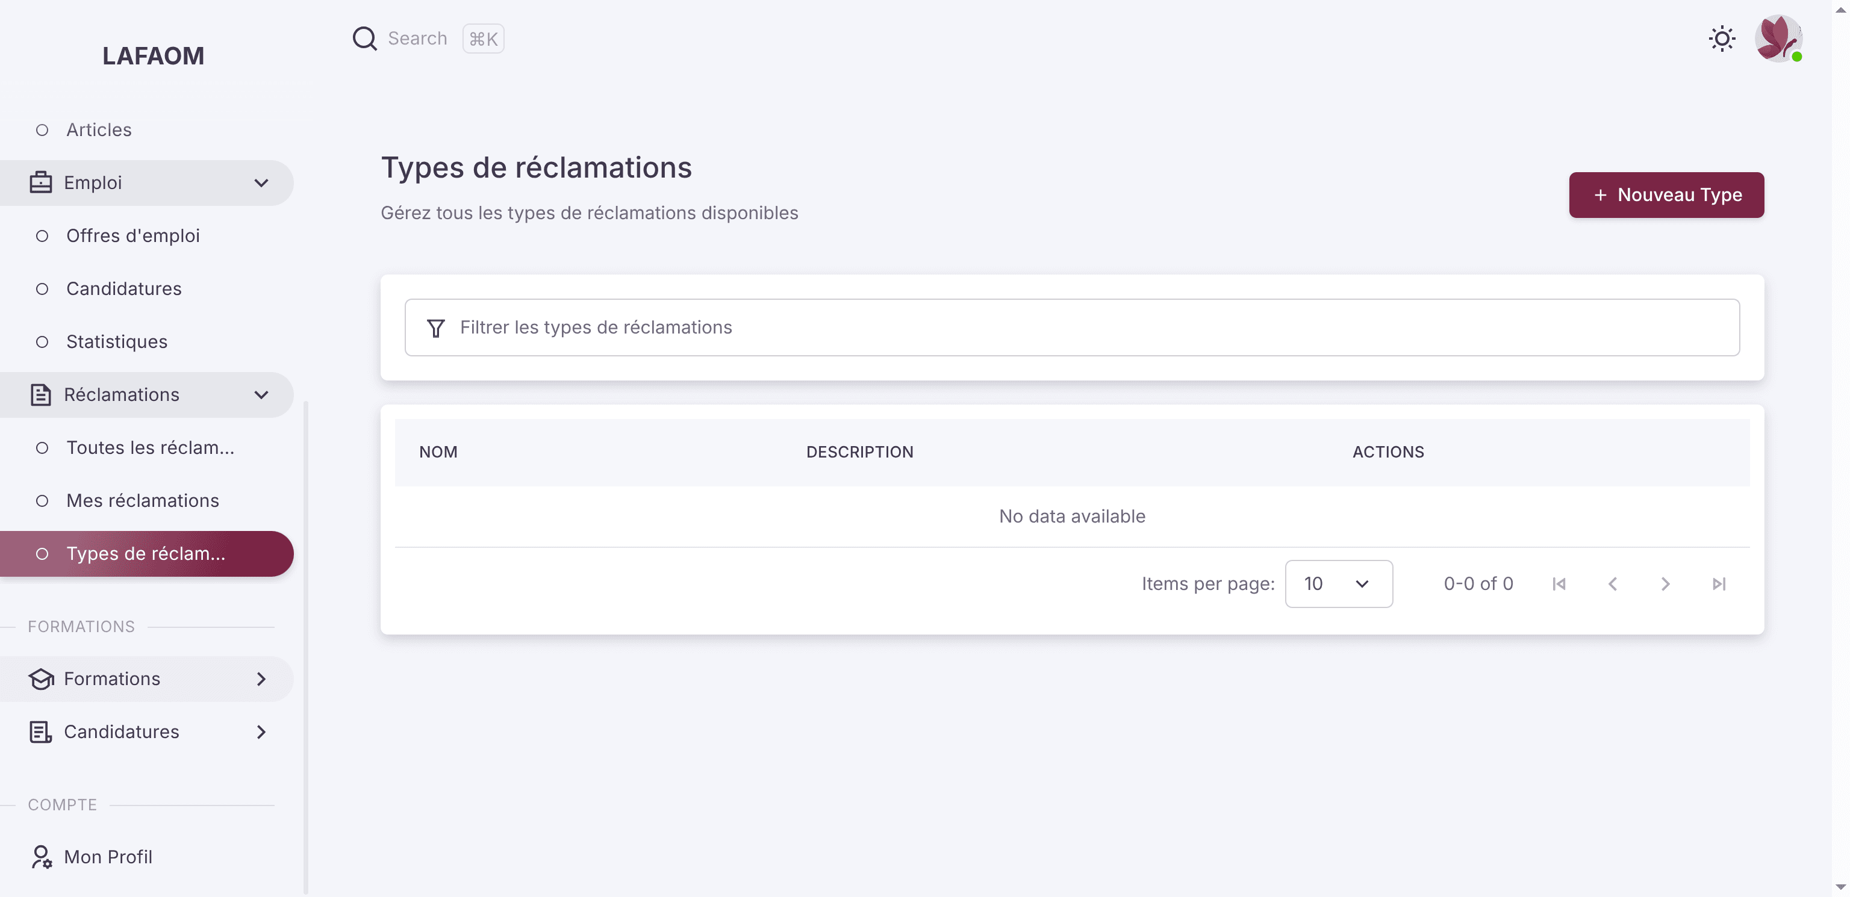Click the Emploi briefcase icon

point(41,182)
